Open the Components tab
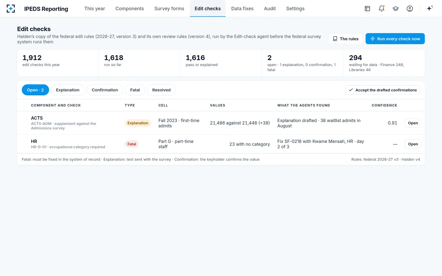This screenshot has height=276, width=442. [130, 9]
